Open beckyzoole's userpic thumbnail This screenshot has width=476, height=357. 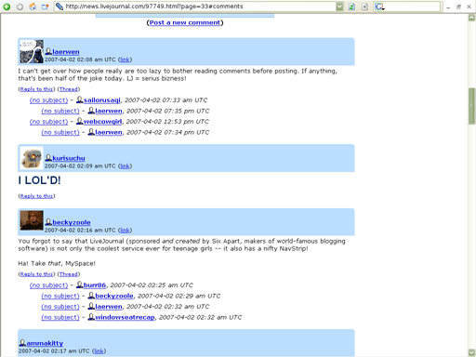32,220
